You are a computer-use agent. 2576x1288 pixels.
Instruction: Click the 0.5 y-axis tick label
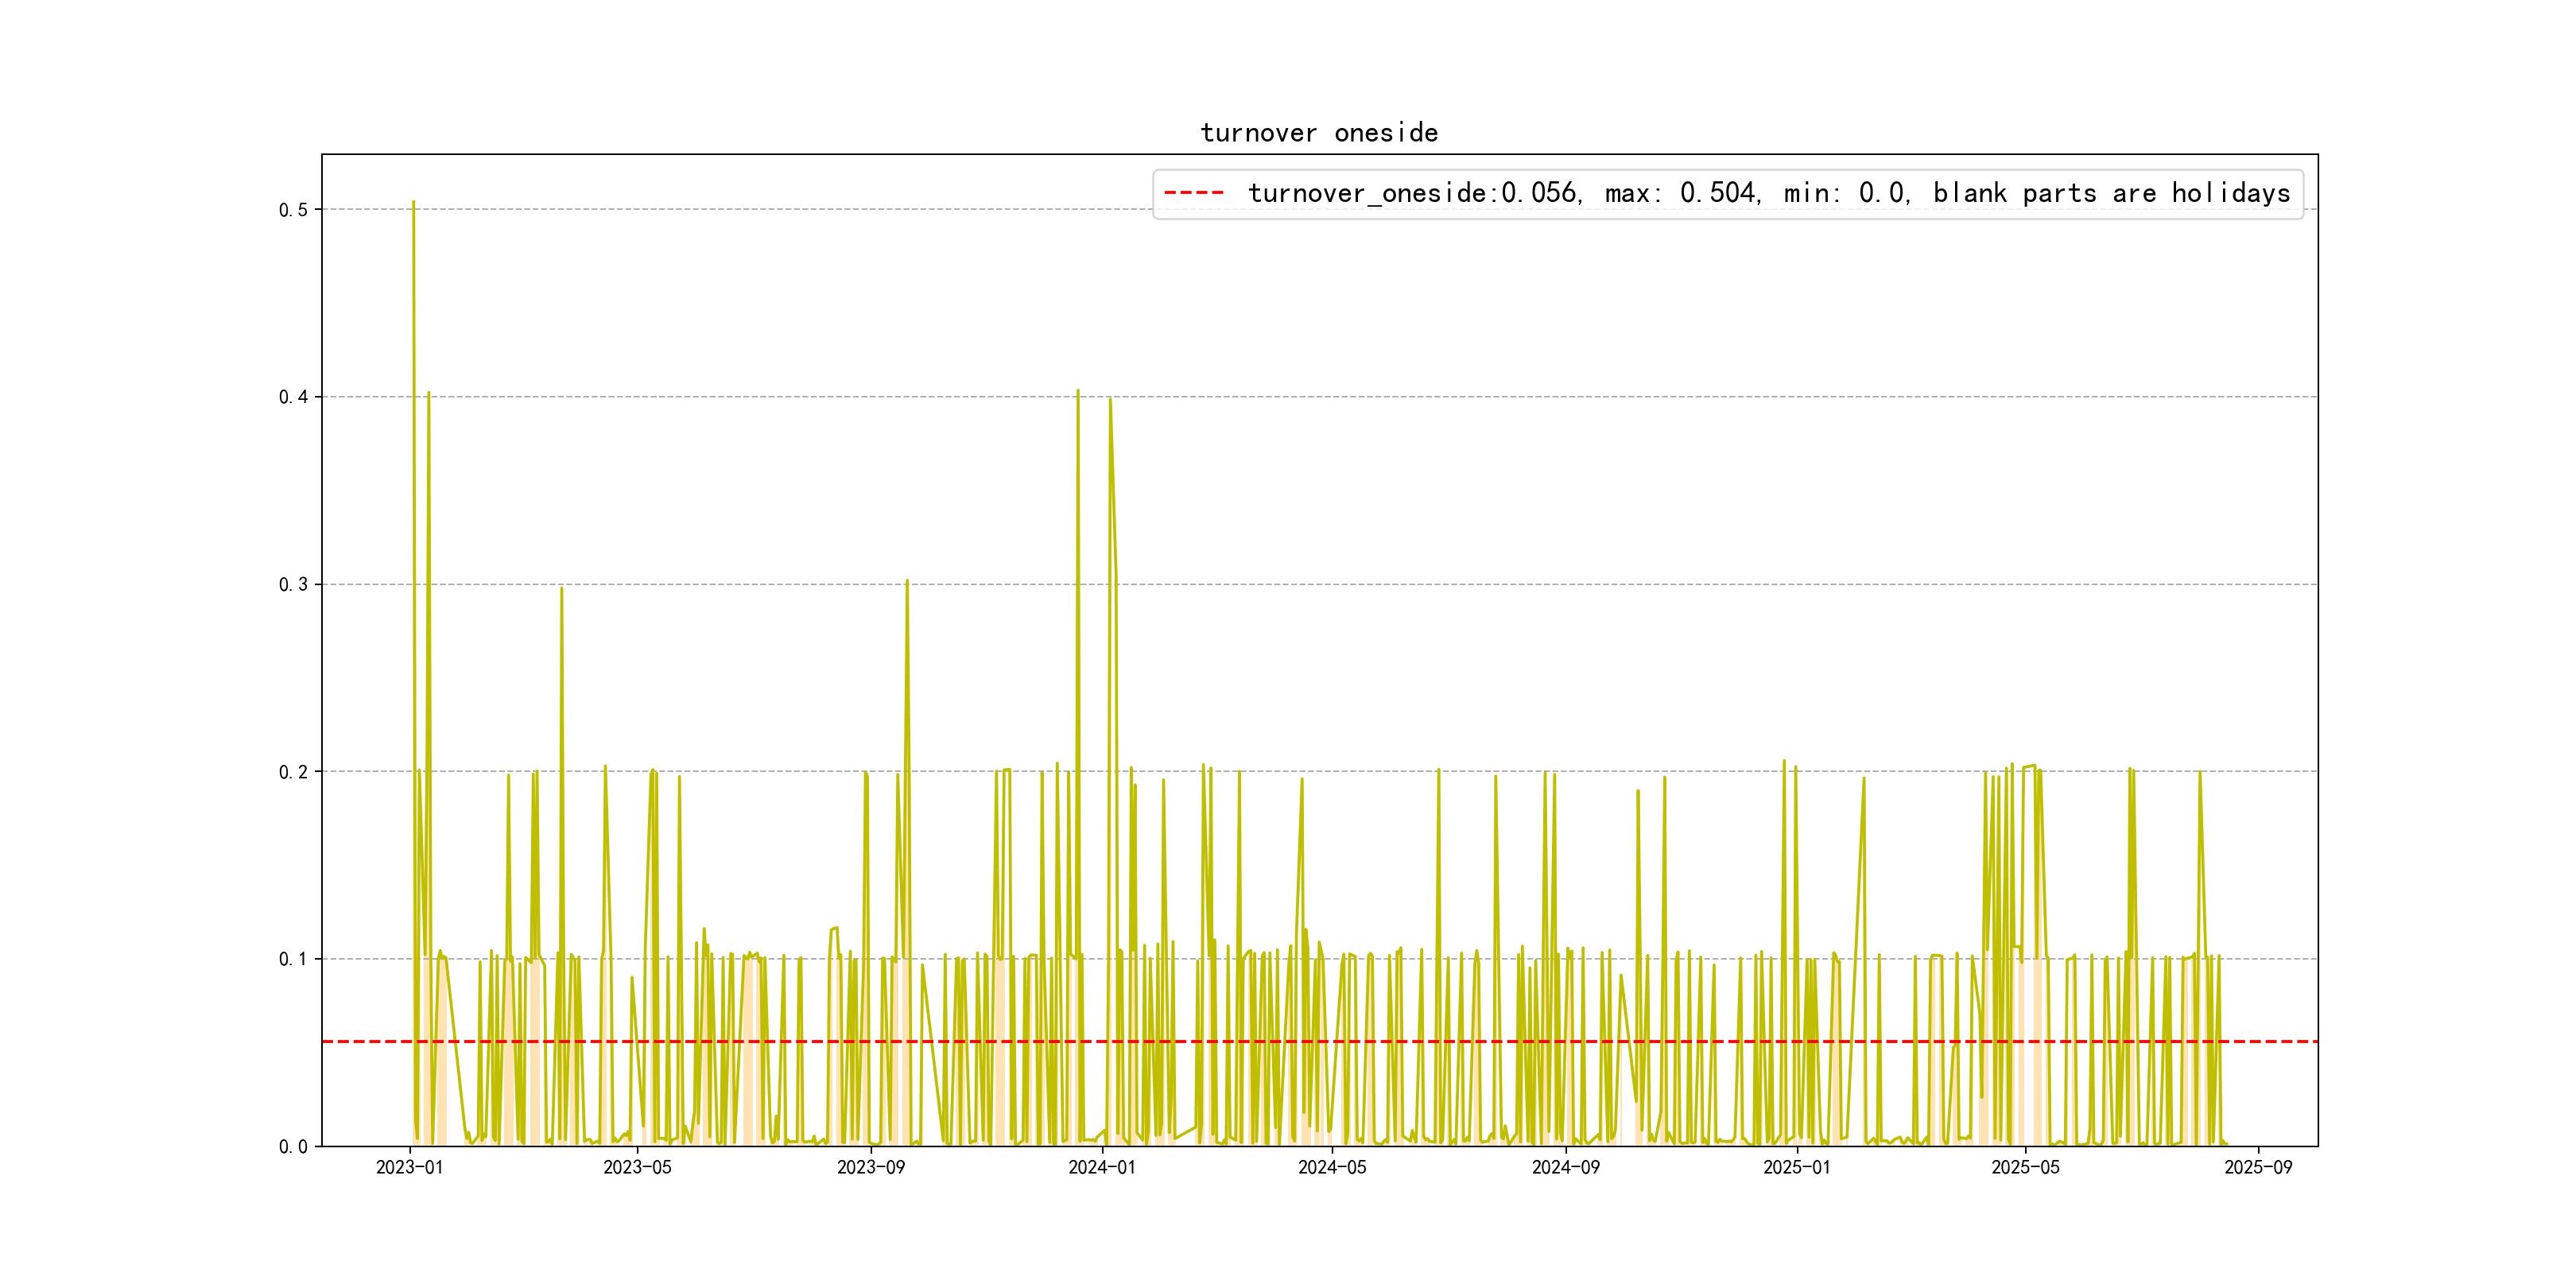tap(293, 210)
